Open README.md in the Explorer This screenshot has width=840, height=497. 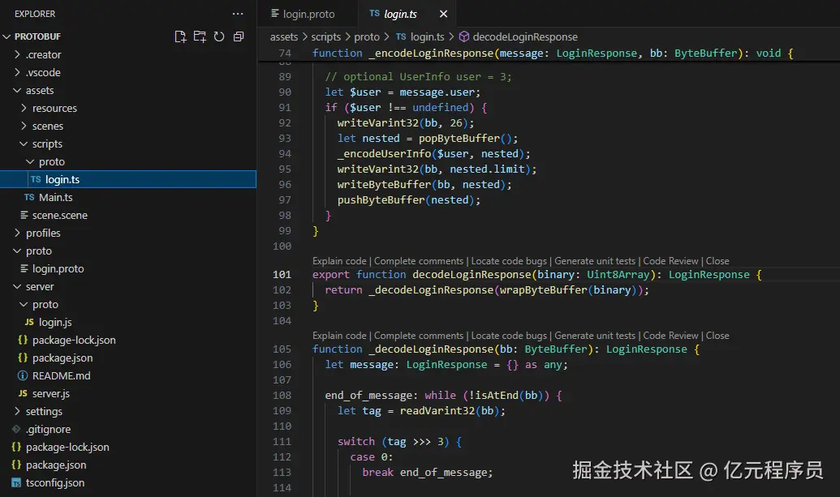tap(61, 375)
